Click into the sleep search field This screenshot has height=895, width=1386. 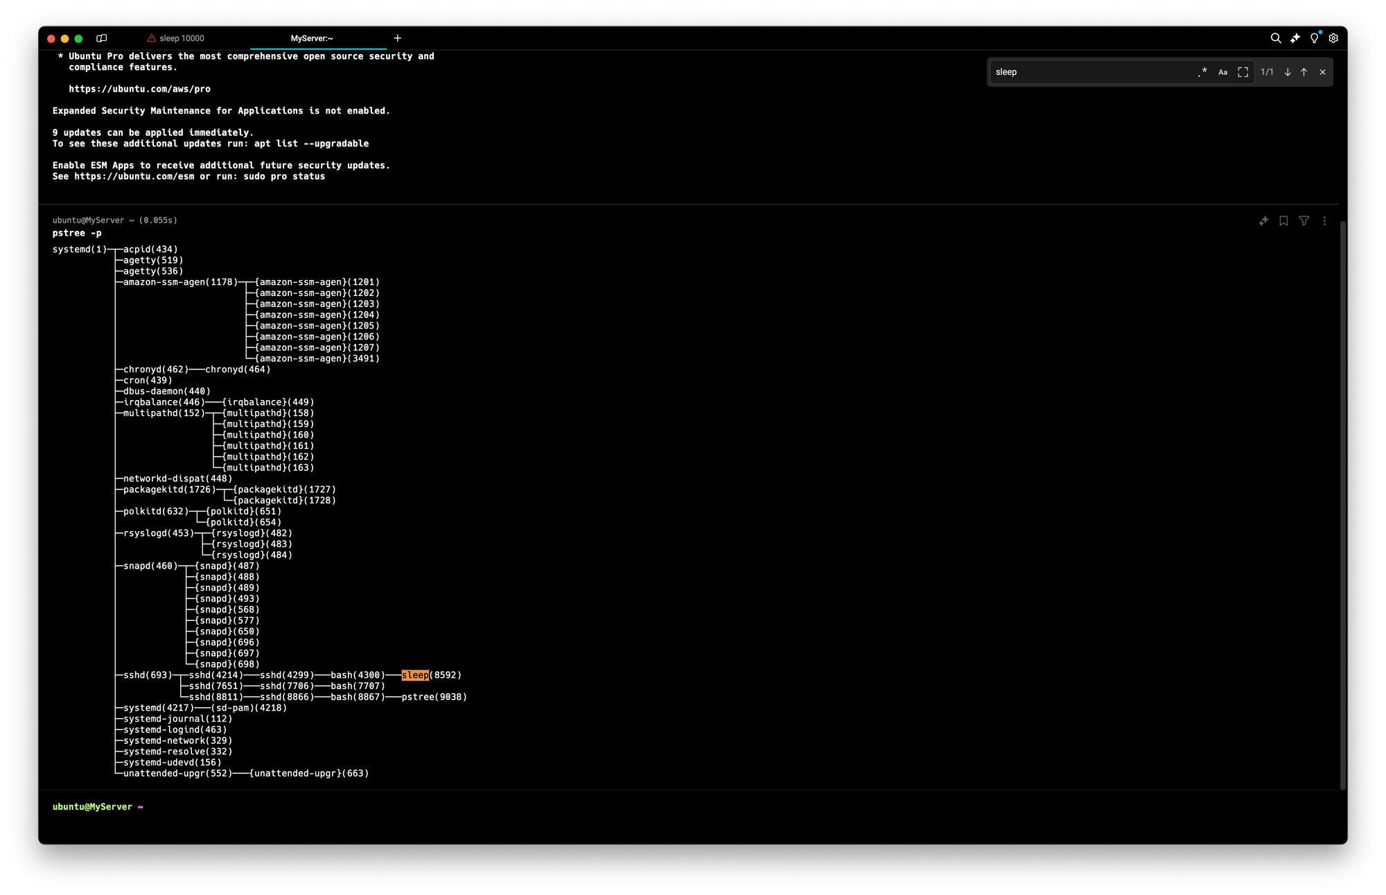click(x=1091, y=72)
